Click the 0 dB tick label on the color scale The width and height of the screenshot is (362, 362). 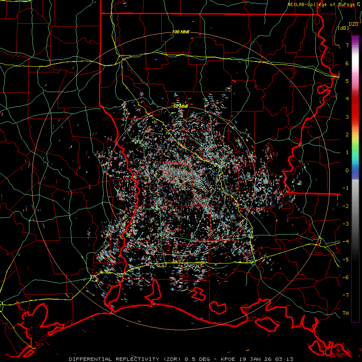[x=347, y=171]
